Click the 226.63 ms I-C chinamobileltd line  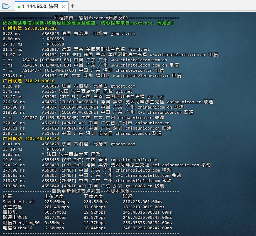(x=92, y=175)
